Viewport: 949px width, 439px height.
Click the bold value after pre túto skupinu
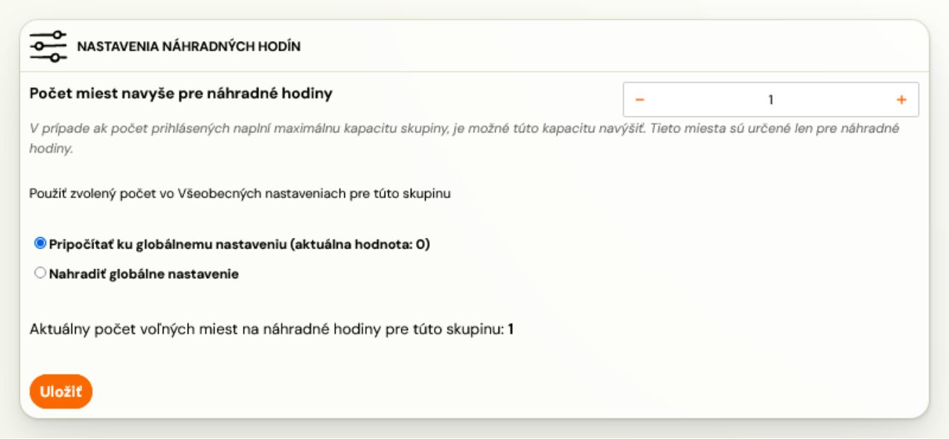tap(511, 330)
